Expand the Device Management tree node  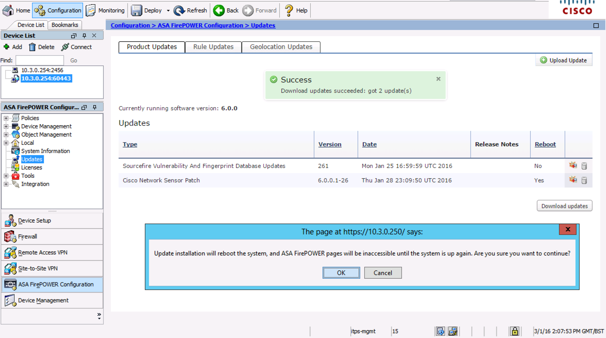(6, 126)
